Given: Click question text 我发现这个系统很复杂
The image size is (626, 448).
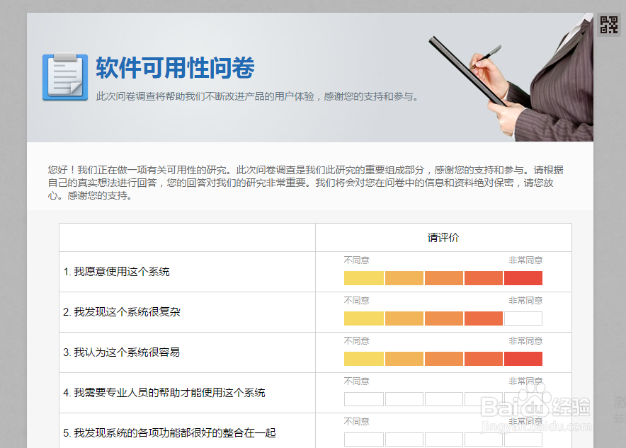Looking at the screenshot, I should [x=124, y=311].
